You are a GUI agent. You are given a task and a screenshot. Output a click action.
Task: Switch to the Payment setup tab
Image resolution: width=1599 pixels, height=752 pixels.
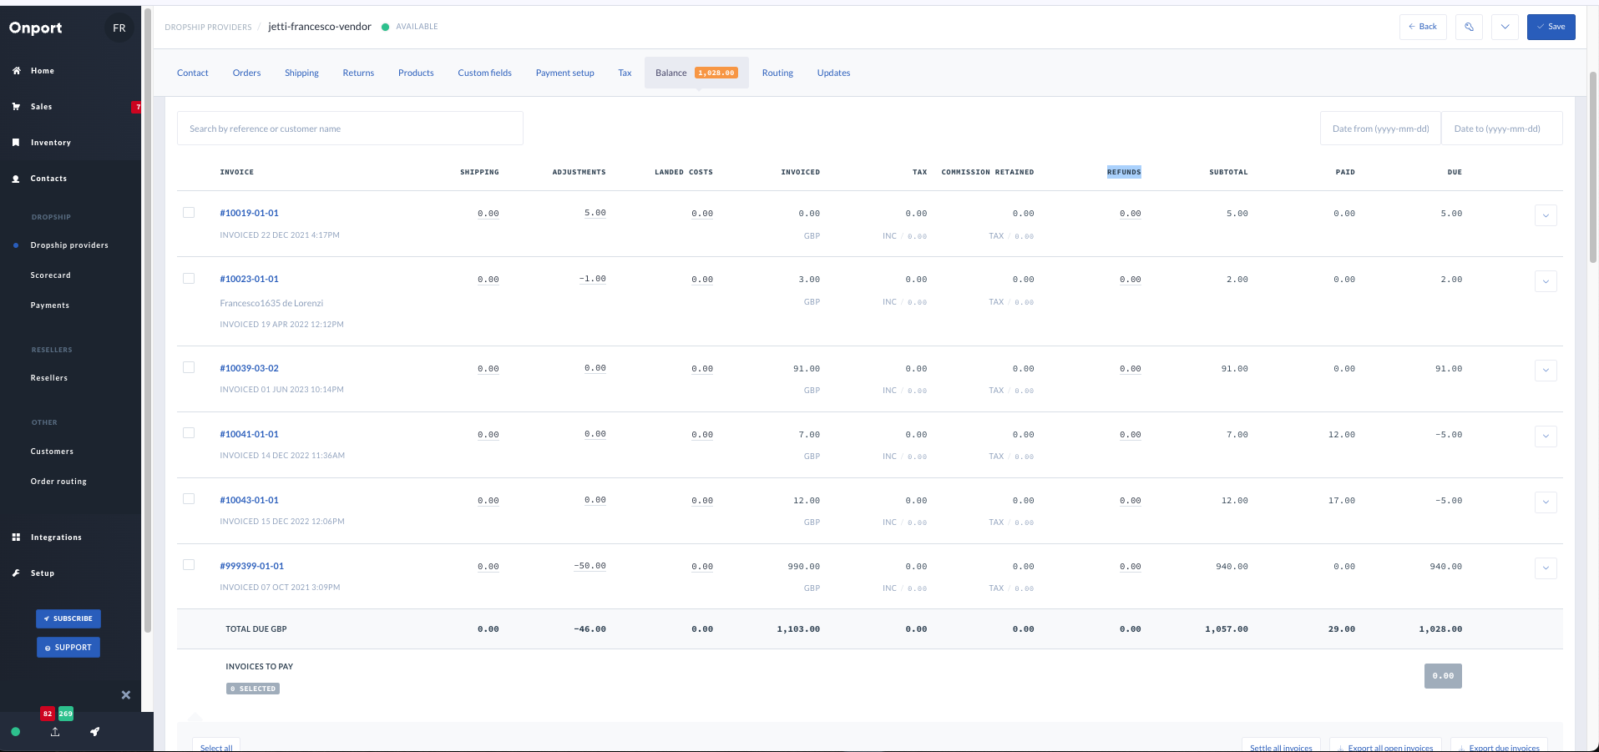[565, 73]
